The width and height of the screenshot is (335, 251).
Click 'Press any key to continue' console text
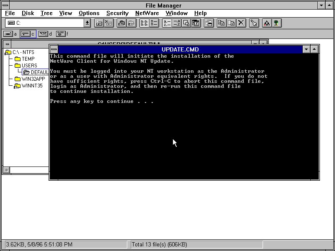102,101
